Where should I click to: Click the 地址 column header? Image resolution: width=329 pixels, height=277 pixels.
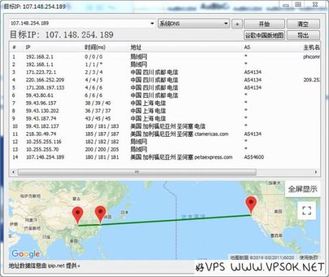click(136, 47)
